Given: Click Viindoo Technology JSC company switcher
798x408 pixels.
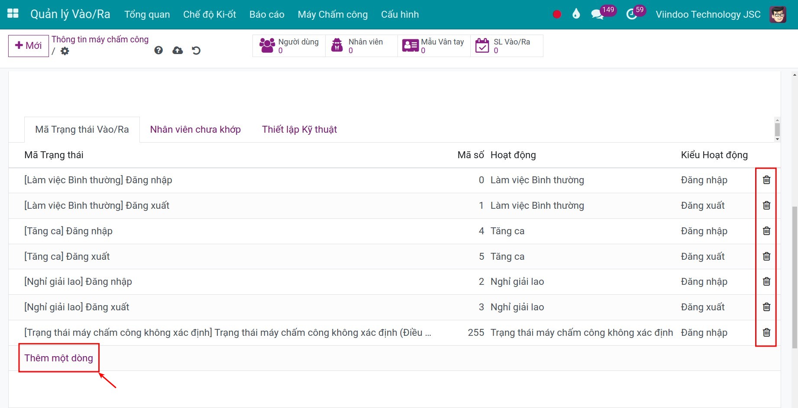Looking at the screenshot, I should [708, 14].
